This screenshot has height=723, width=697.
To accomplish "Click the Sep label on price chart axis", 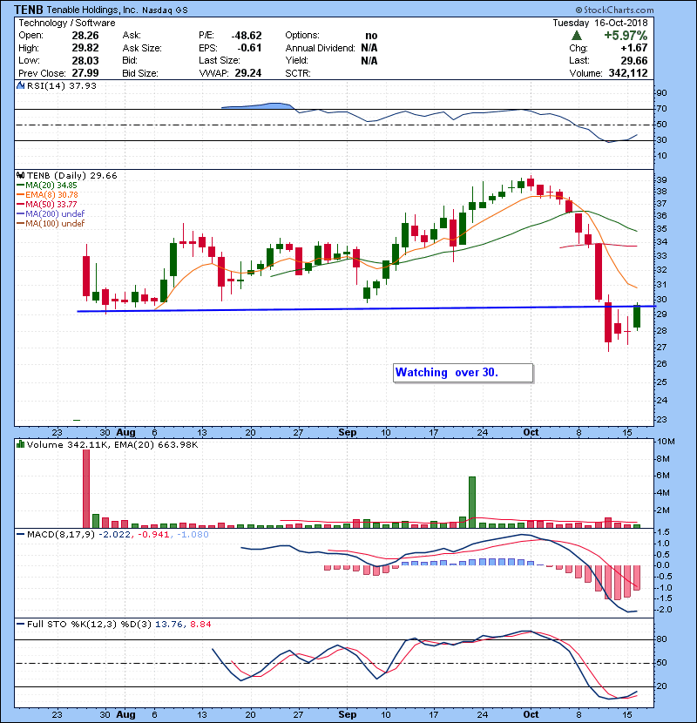I will [348, 433].
